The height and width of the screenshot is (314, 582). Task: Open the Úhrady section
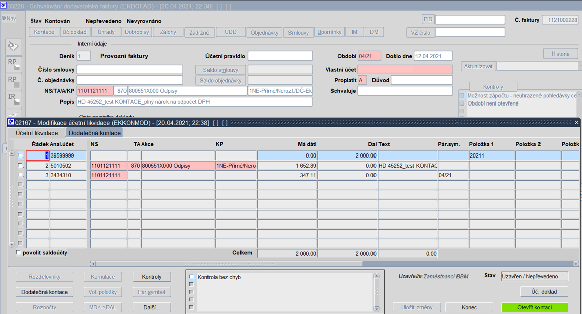[x=106, y=32]
